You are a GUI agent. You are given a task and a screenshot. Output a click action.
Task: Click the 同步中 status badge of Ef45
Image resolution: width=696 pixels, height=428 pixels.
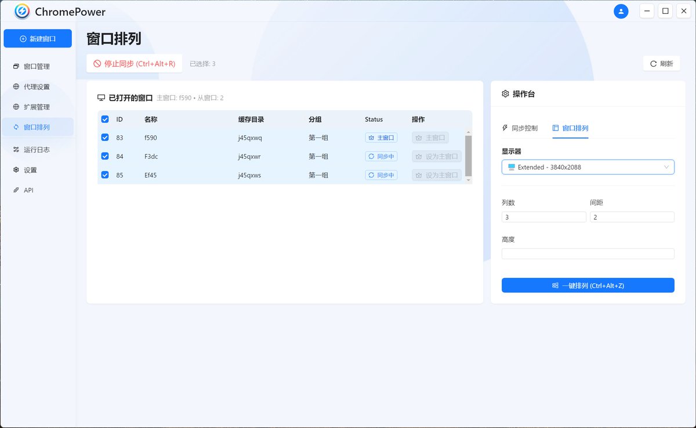click(381, 175)
